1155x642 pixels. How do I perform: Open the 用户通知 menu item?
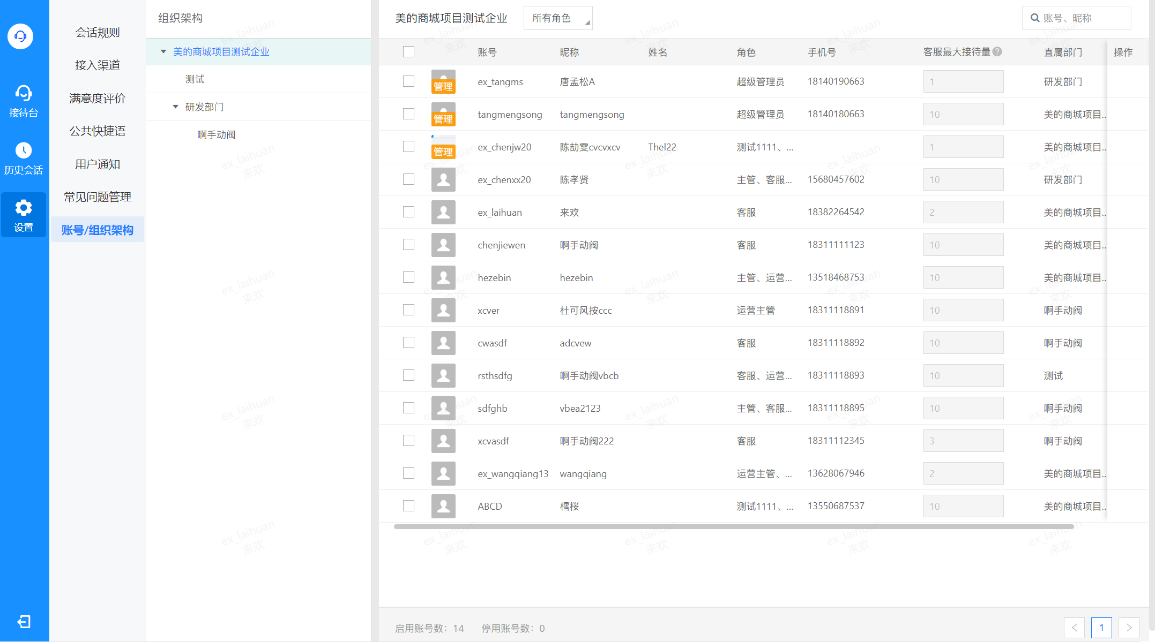[x=98, y=164]
